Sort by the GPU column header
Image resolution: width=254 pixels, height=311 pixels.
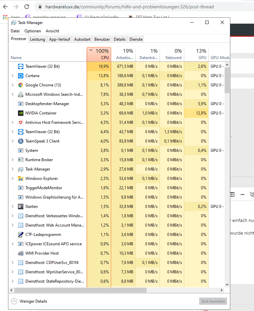click(197, 54)
